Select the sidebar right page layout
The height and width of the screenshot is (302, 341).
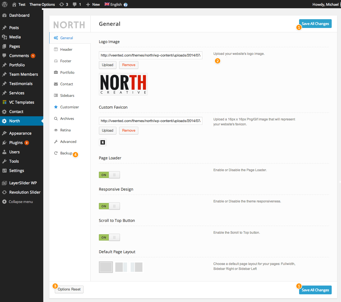(x=121, y=267)
